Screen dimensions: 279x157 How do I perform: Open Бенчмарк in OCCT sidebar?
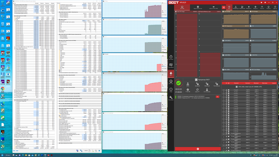(x=171, y=57)
